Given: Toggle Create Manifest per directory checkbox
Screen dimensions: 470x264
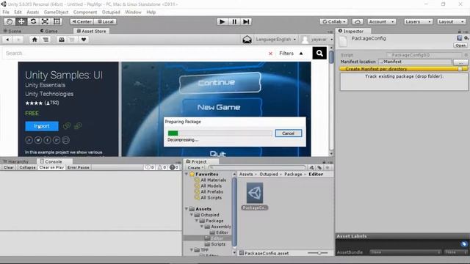Looking at the screenshot, I should coord(460,69).
